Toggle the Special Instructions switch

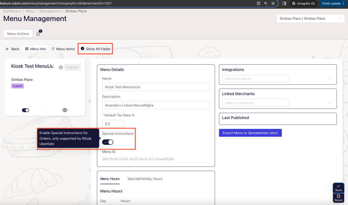coord(108,142)
